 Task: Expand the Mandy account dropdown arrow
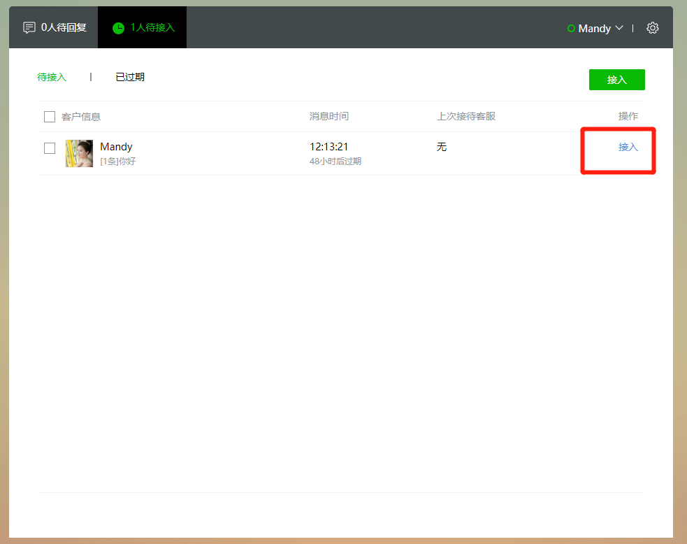(x=619, y=28)
